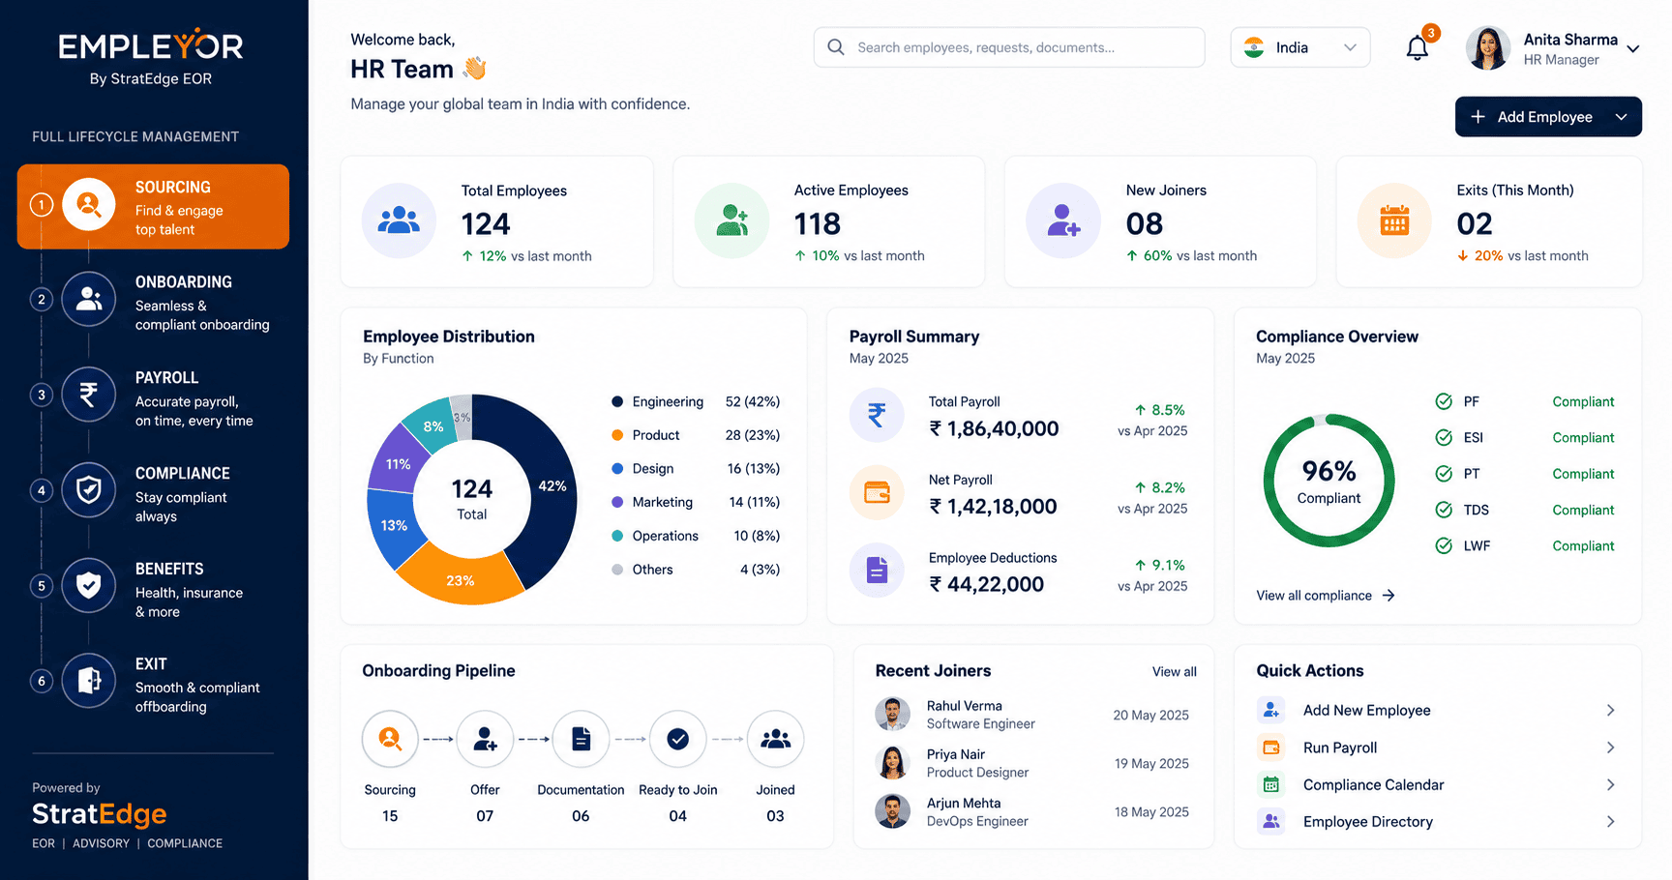Click the Marketing legend dot
Screen dimensions: 1672x880
[x=617, y=502]
